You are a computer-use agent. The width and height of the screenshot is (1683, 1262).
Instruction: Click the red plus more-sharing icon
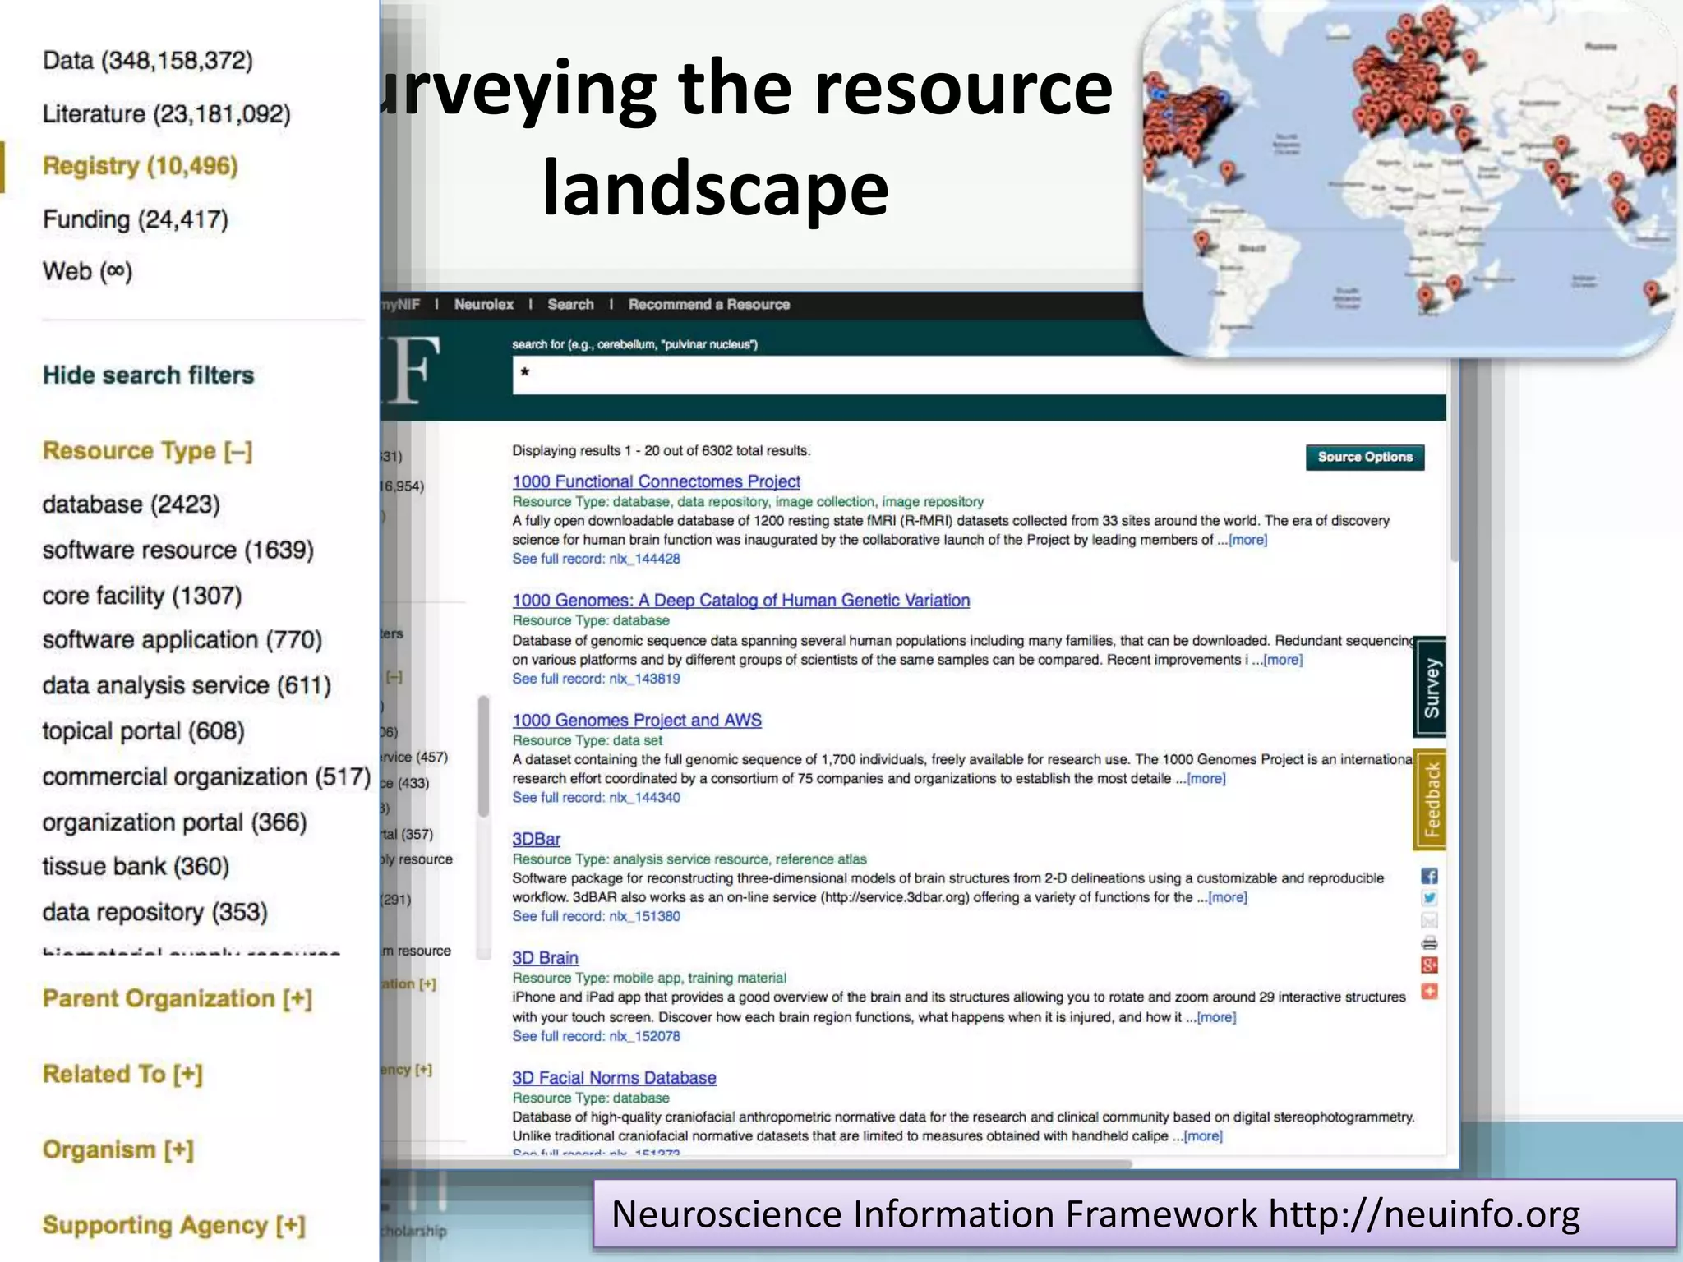click(1429, 991)
